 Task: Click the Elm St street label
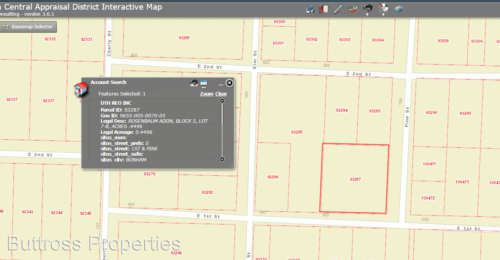click(x=254, y=60)
